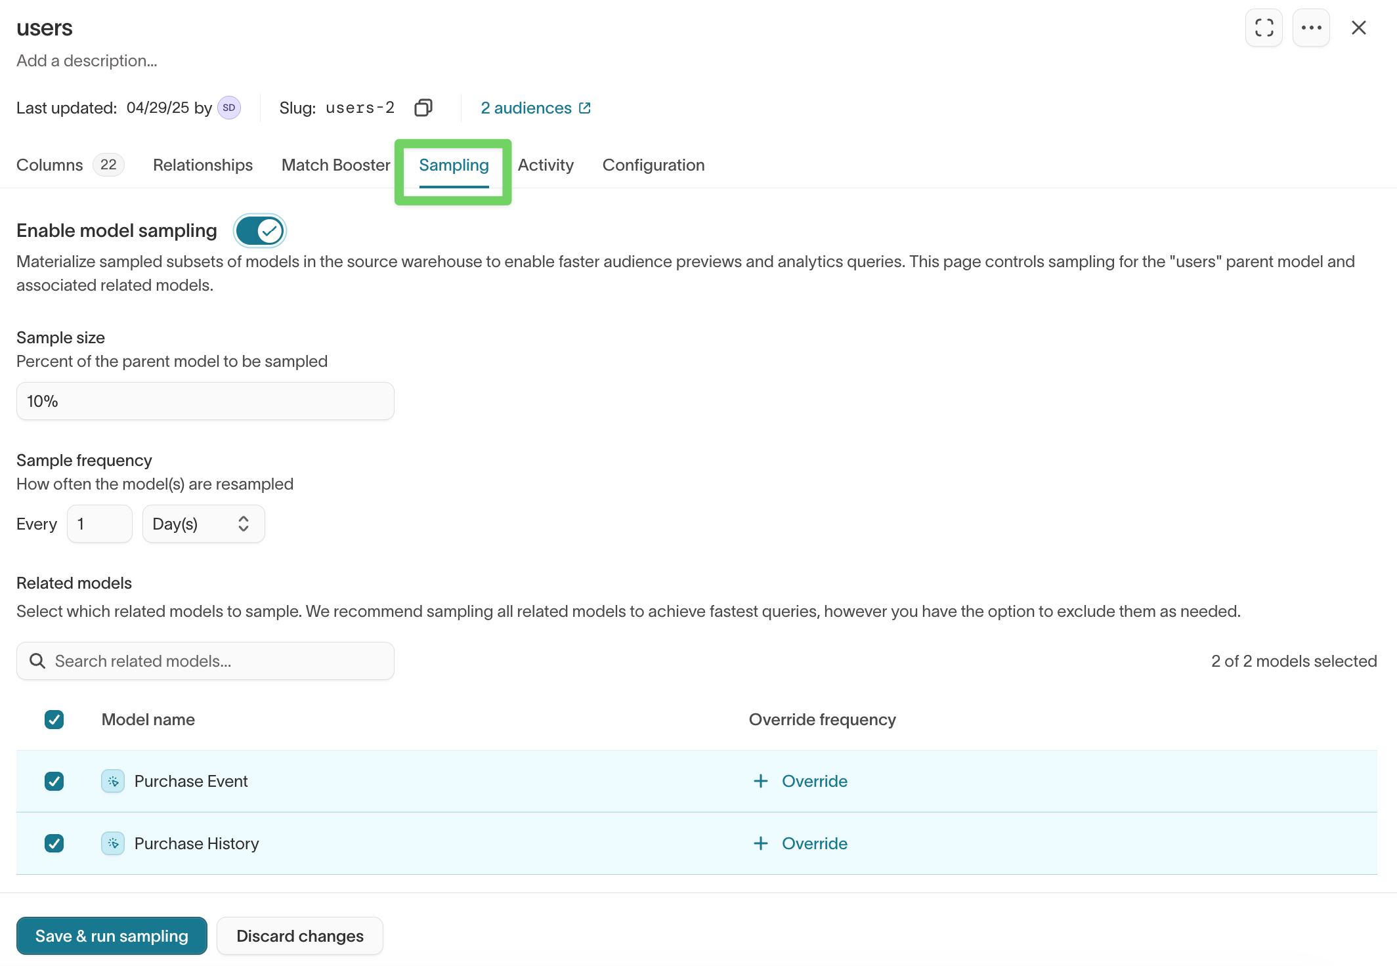Image resolution: width=1397 pixels, height=966 pixels.
Task: Open the Configuration tab
Action: [653, 165]
